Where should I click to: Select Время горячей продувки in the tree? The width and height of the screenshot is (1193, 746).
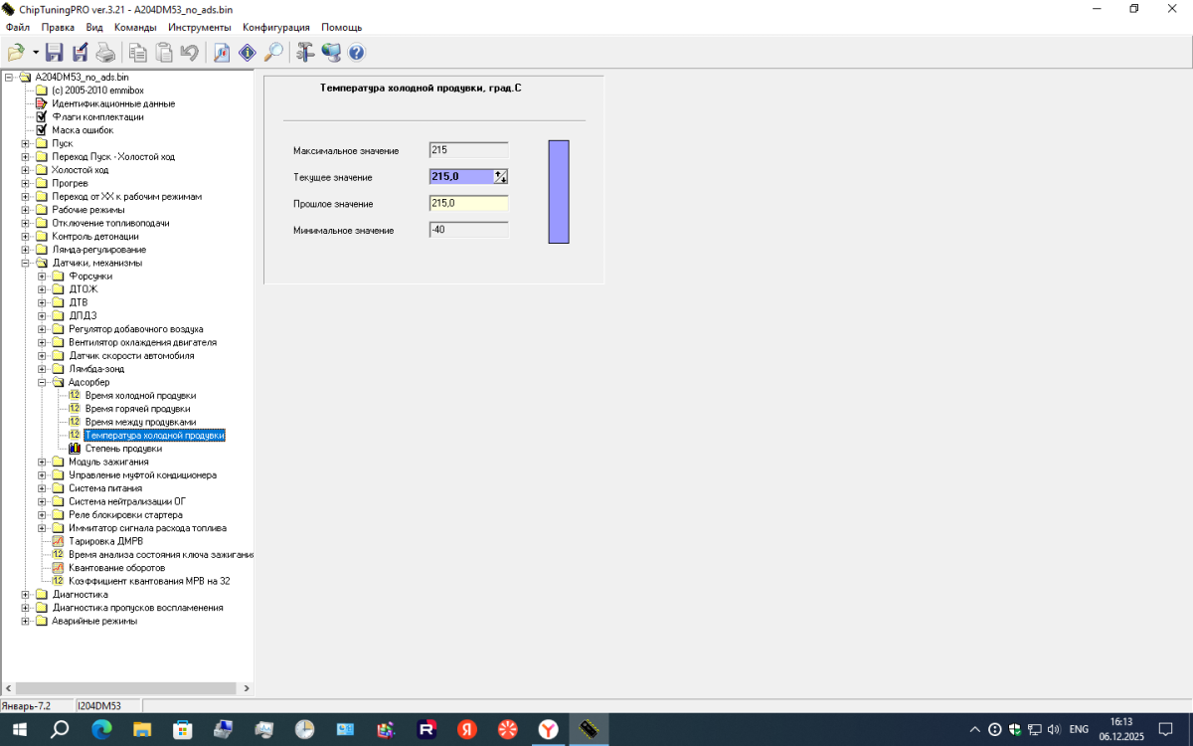[137, 409]
